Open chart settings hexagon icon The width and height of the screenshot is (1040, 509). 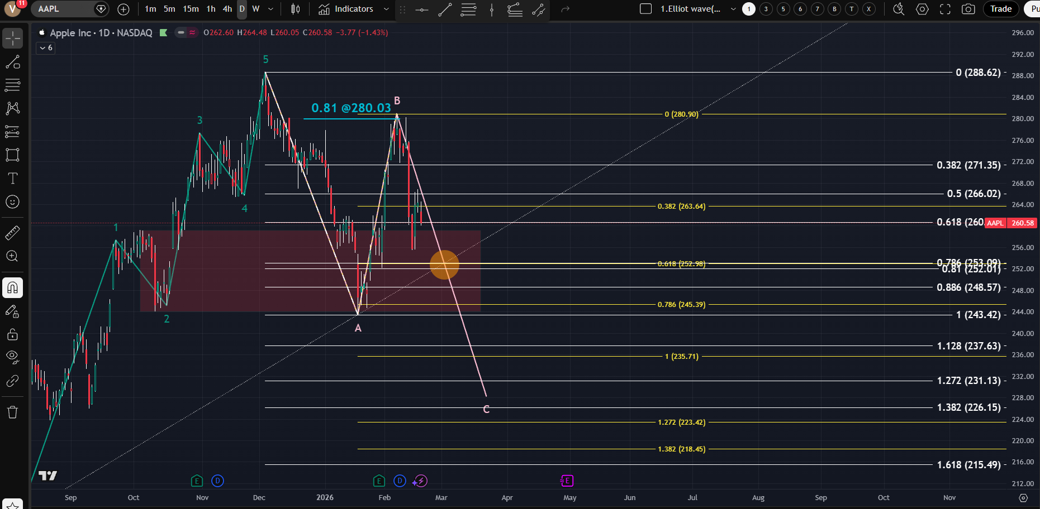923,9
